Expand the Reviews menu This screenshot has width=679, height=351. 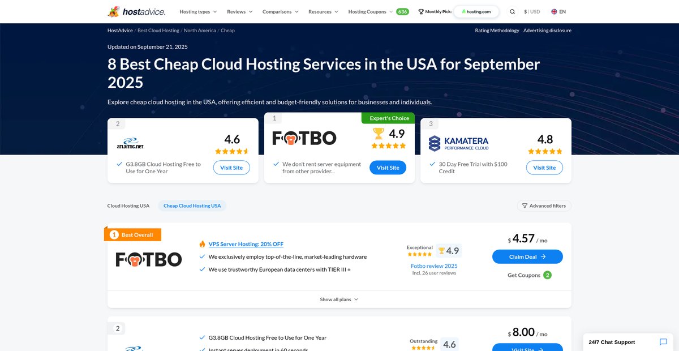click(x=240, y=11)
